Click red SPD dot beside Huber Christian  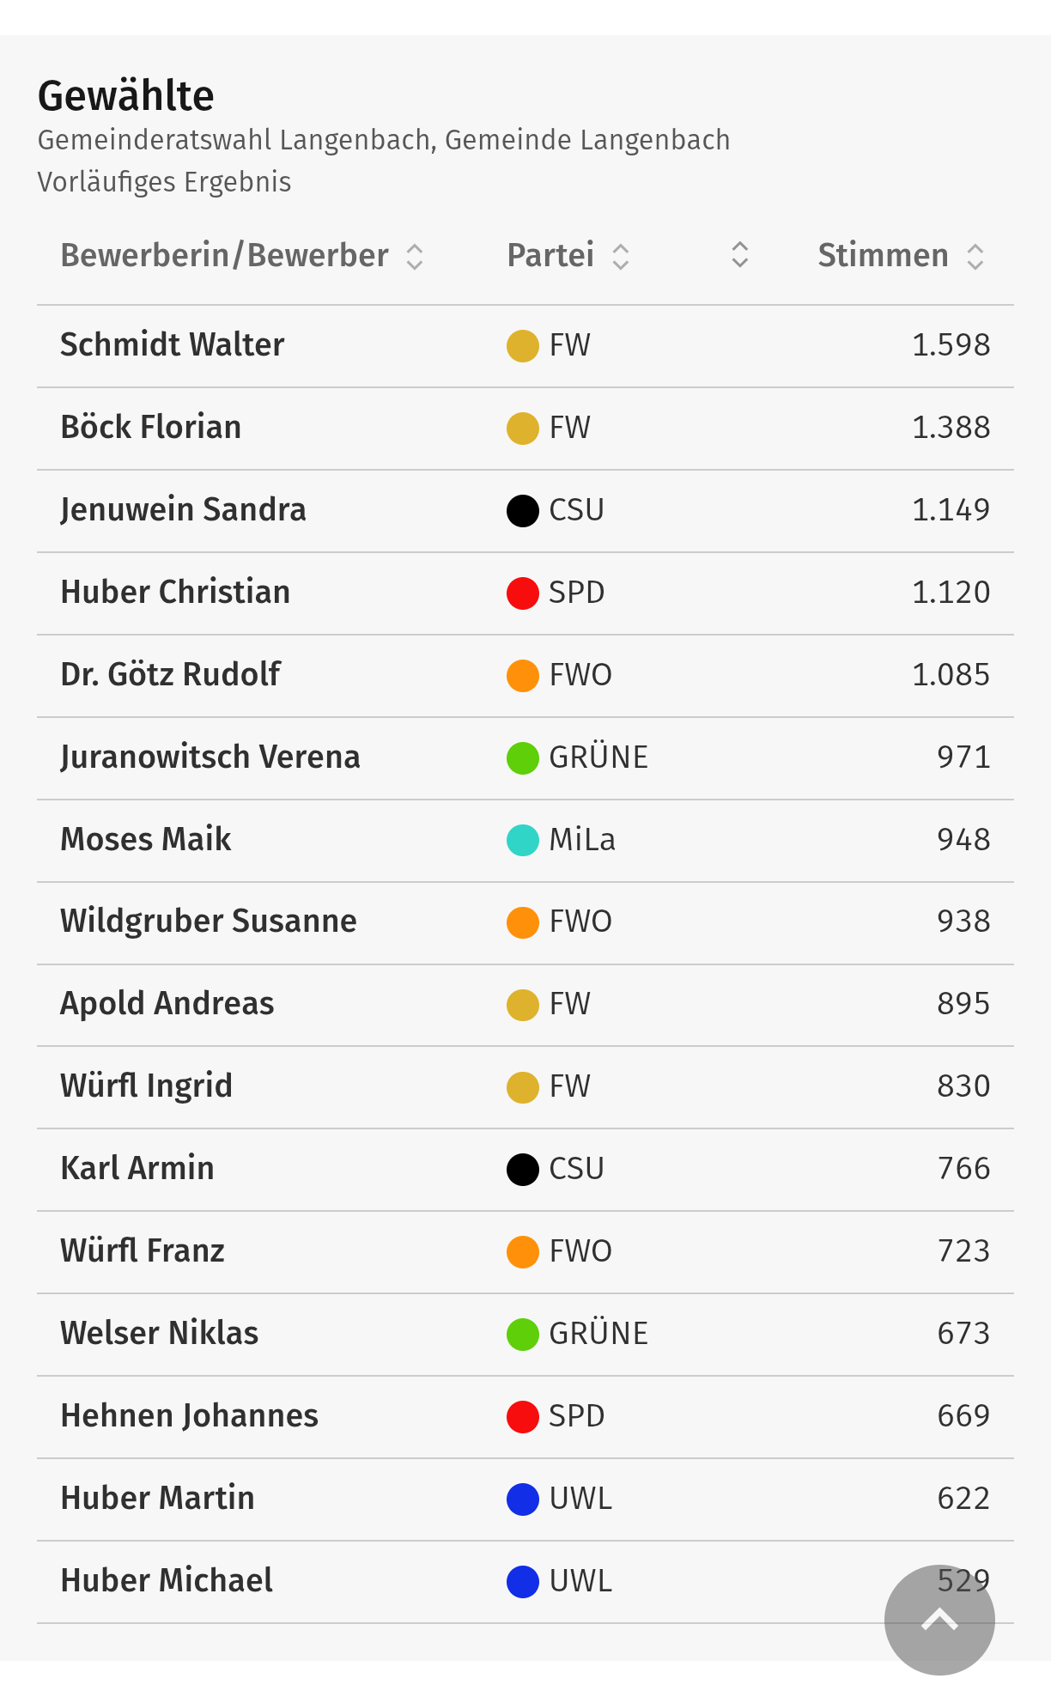click(522, 593)
